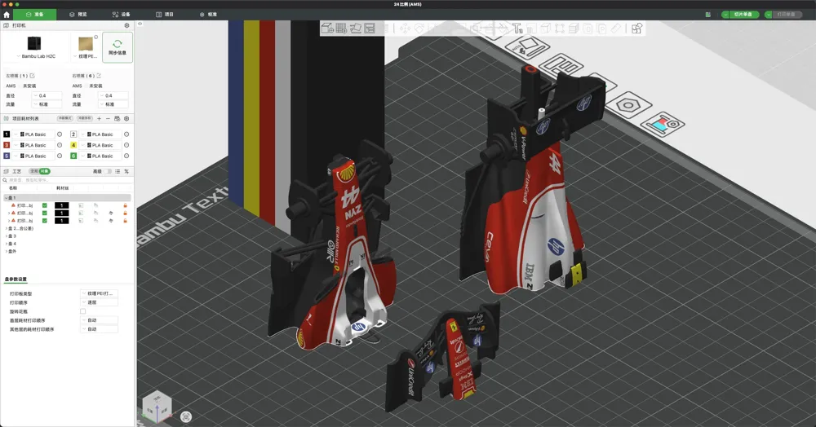
Task: Expand the second object row
Action: 9,213
